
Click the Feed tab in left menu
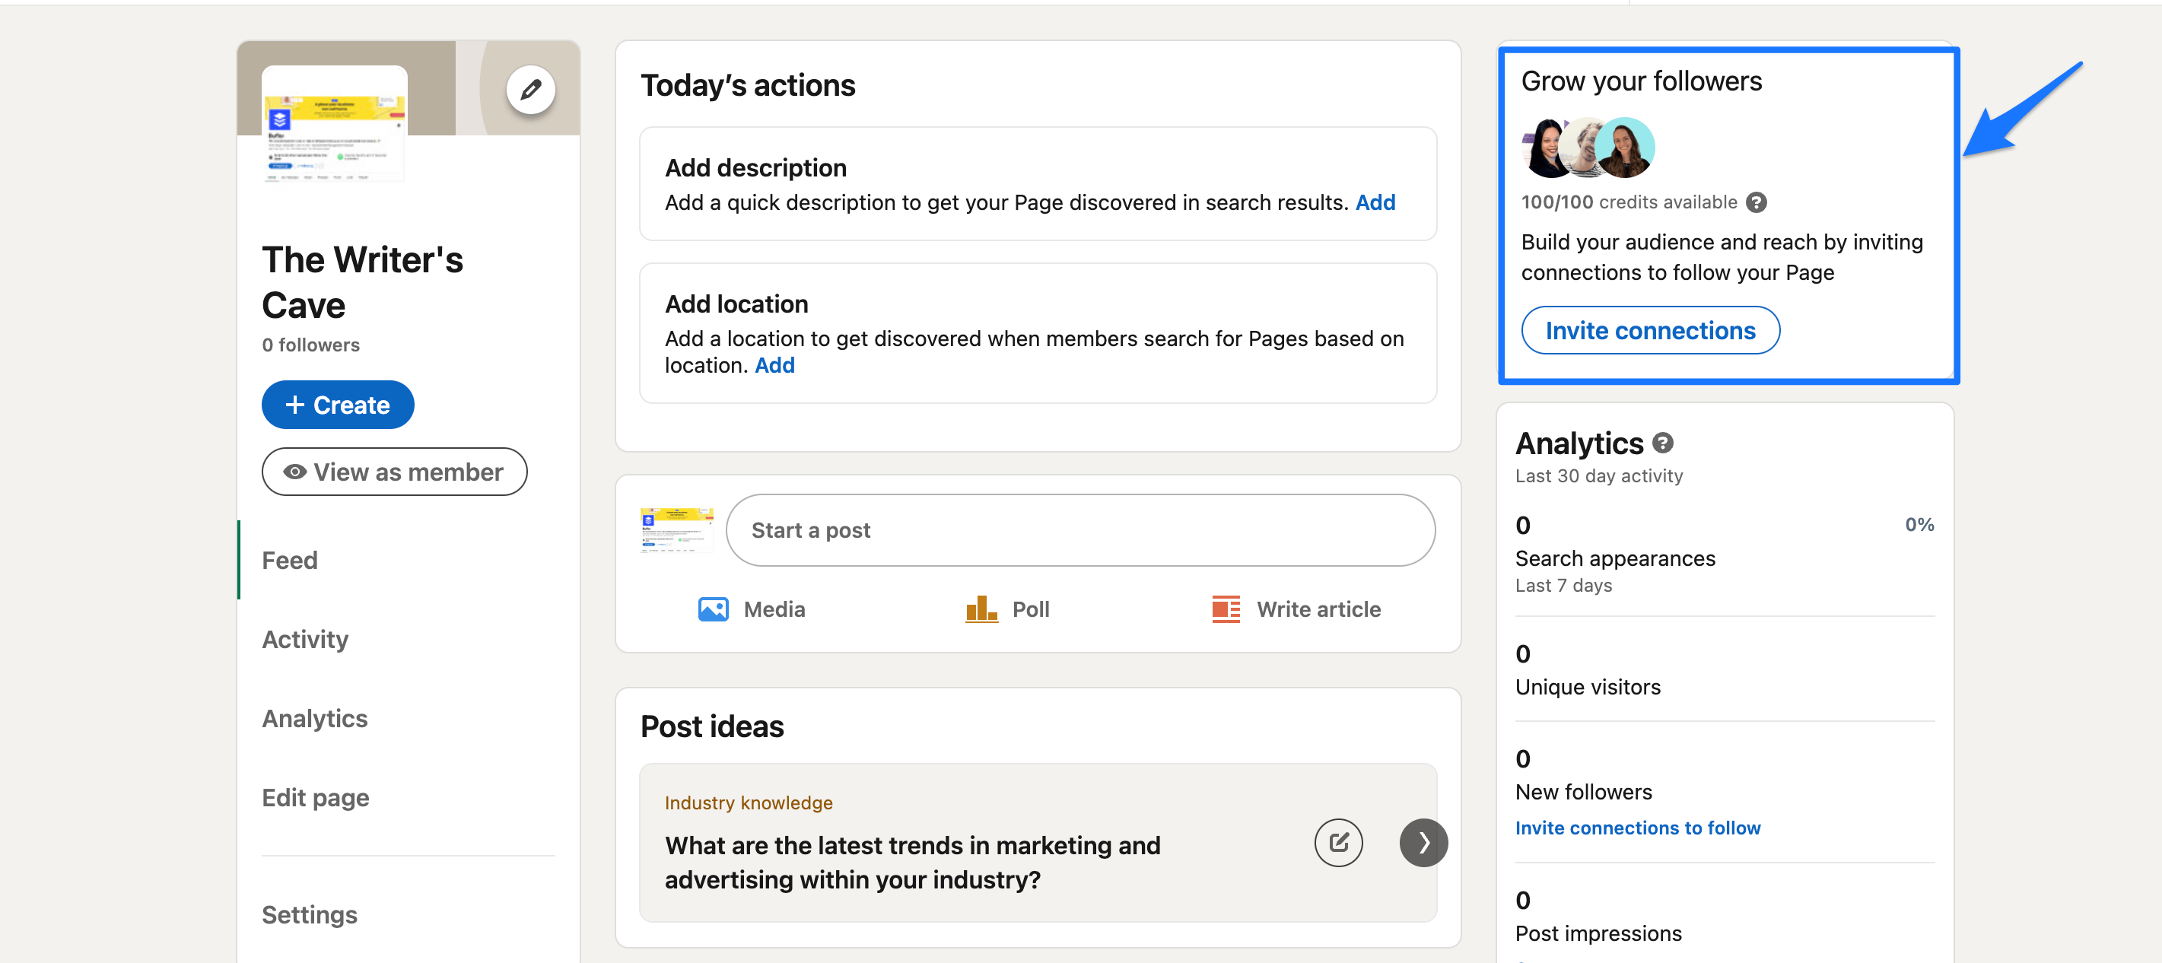291,559
